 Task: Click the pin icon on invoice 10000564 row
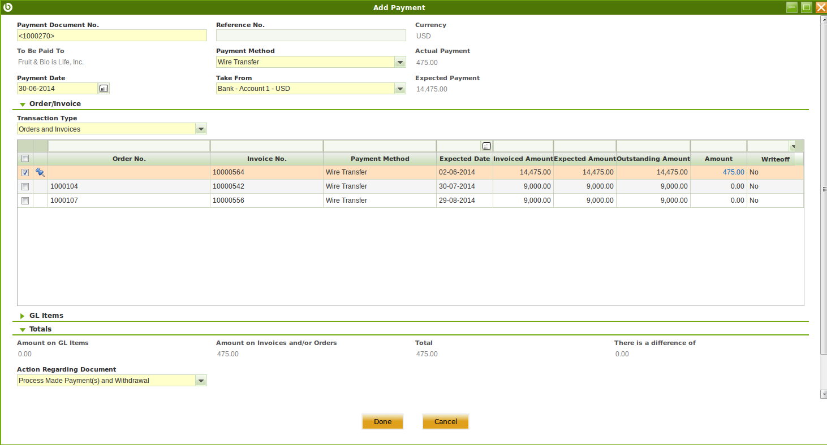point(40,172)
